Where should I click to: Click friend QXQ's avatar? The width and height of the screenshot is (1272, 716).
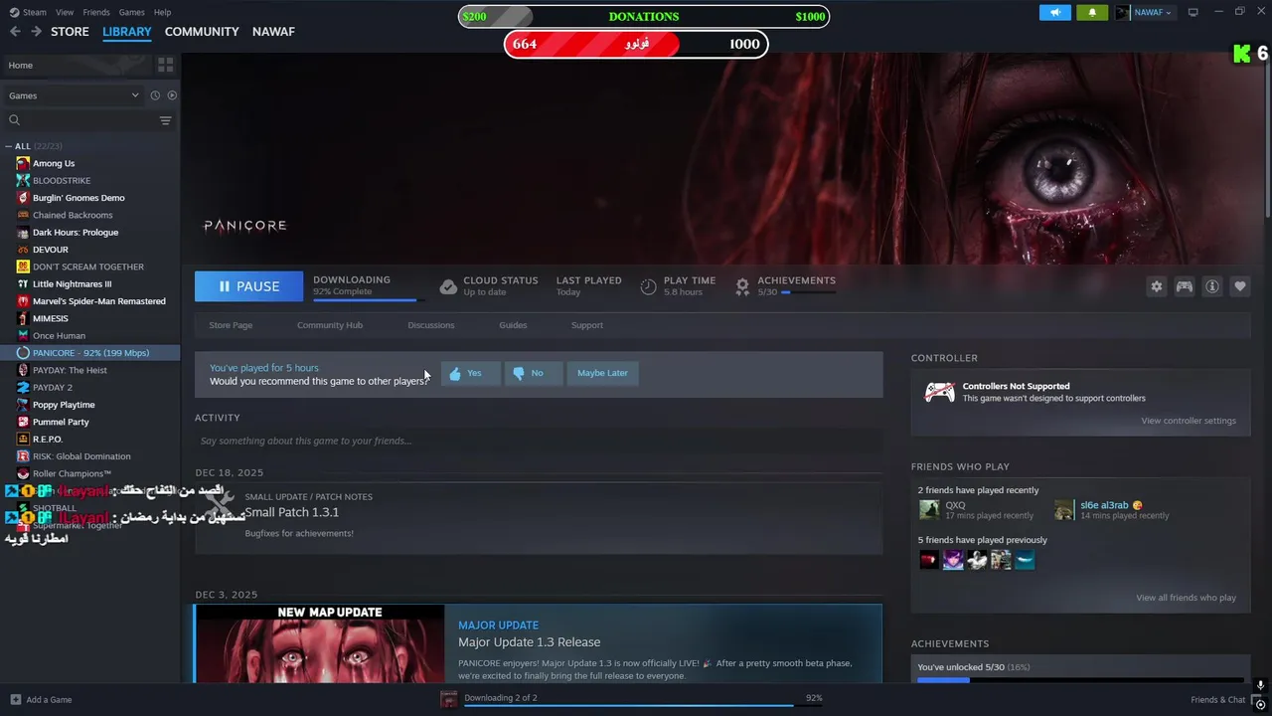tap(929, 510)
